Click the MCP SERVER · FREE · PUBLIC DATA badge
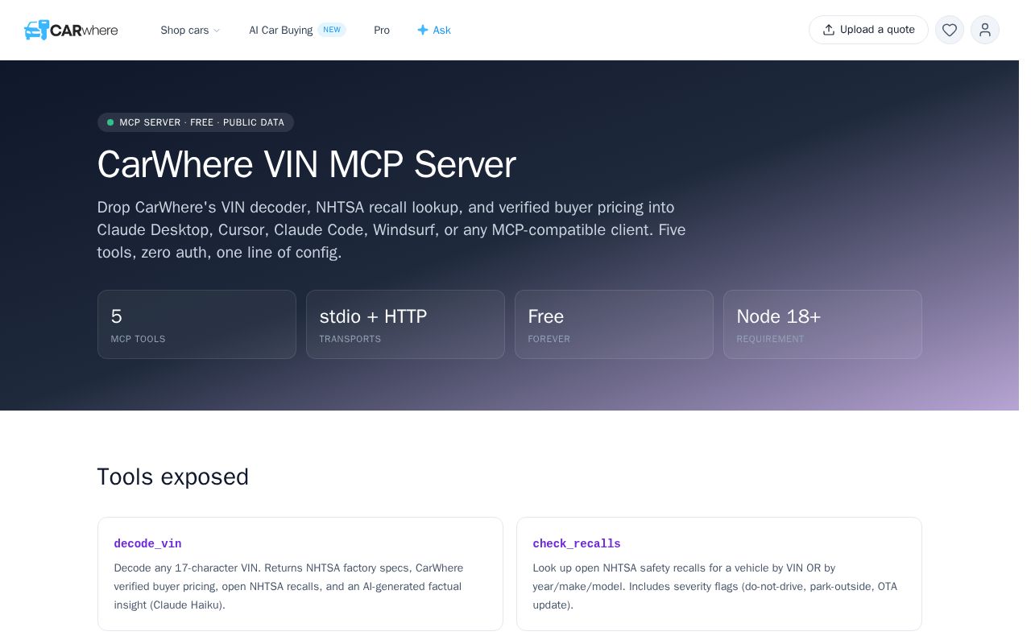1031x644 pixels. [x=196, y=122]
